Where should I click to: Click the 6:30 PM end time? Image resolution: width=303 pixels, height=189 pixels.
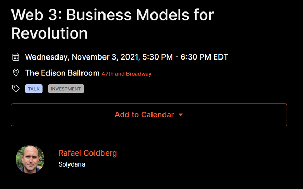(x=196, y=57)
